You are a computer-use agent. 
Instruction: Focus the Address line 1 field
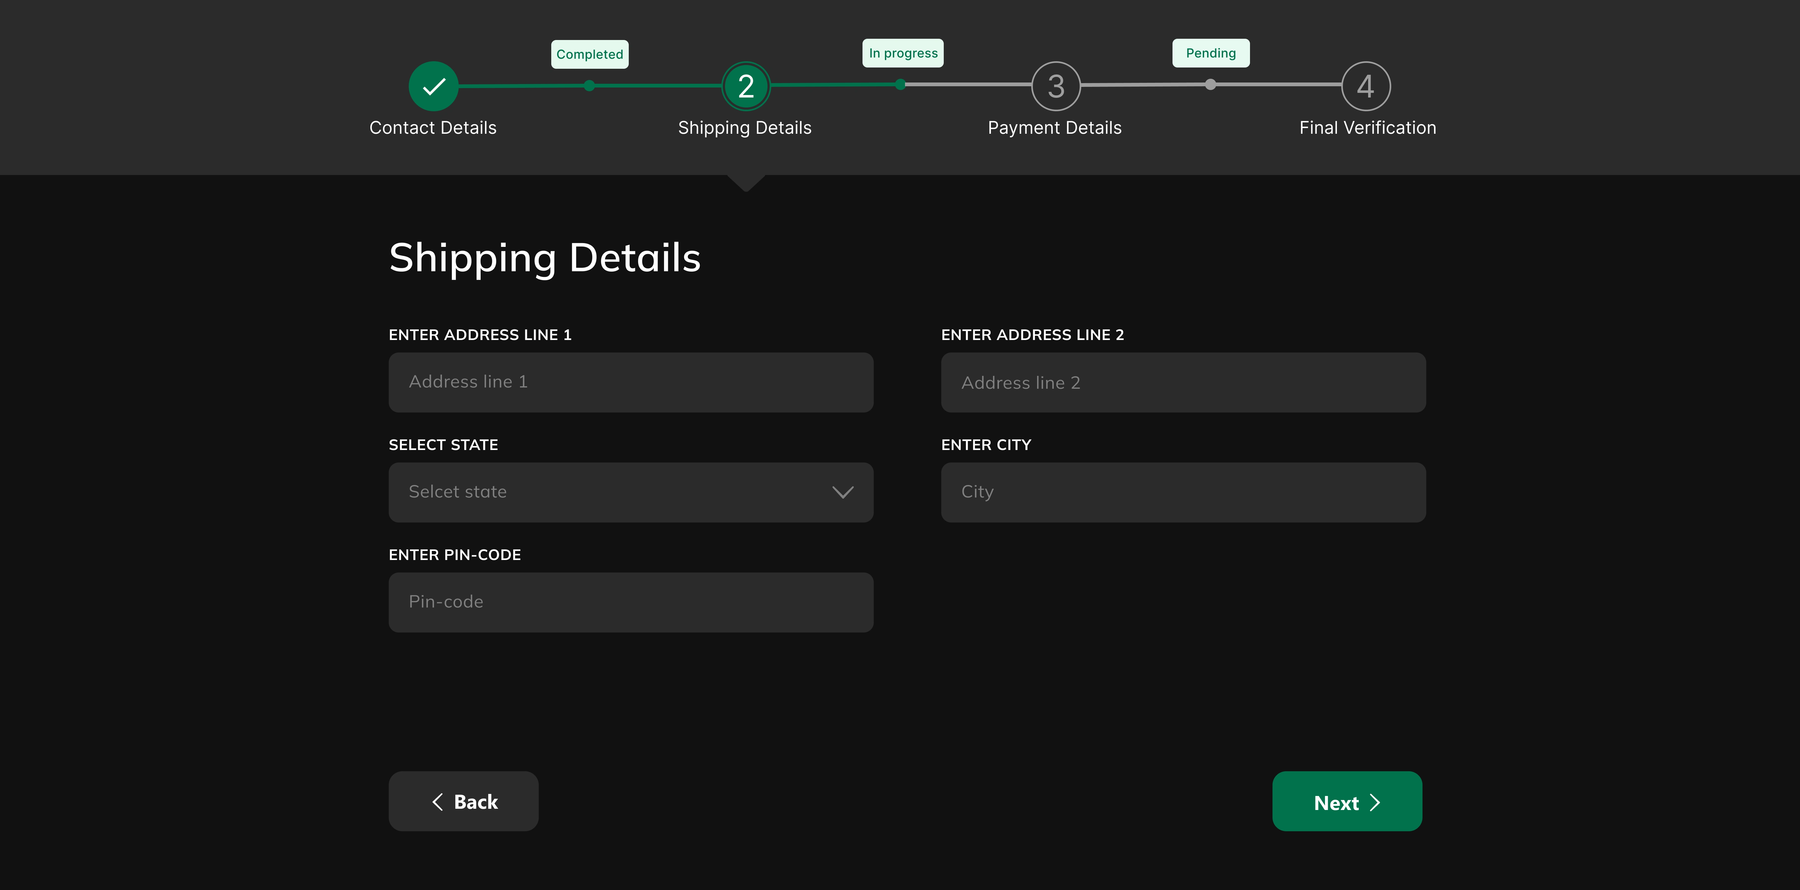631,382
